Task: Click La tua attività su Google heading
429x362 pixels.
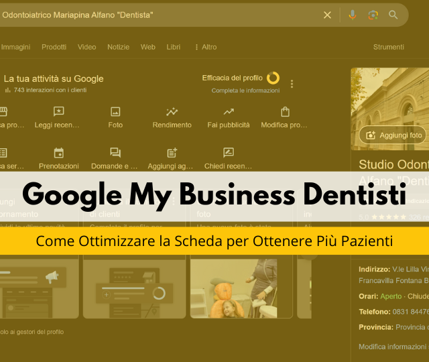Action: 54,79
